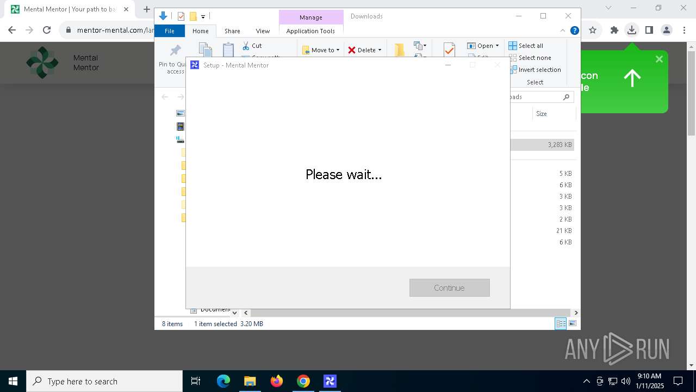Switch to the Home ribbon tab
Screen dimensions: 696x392
coord(200,31)
